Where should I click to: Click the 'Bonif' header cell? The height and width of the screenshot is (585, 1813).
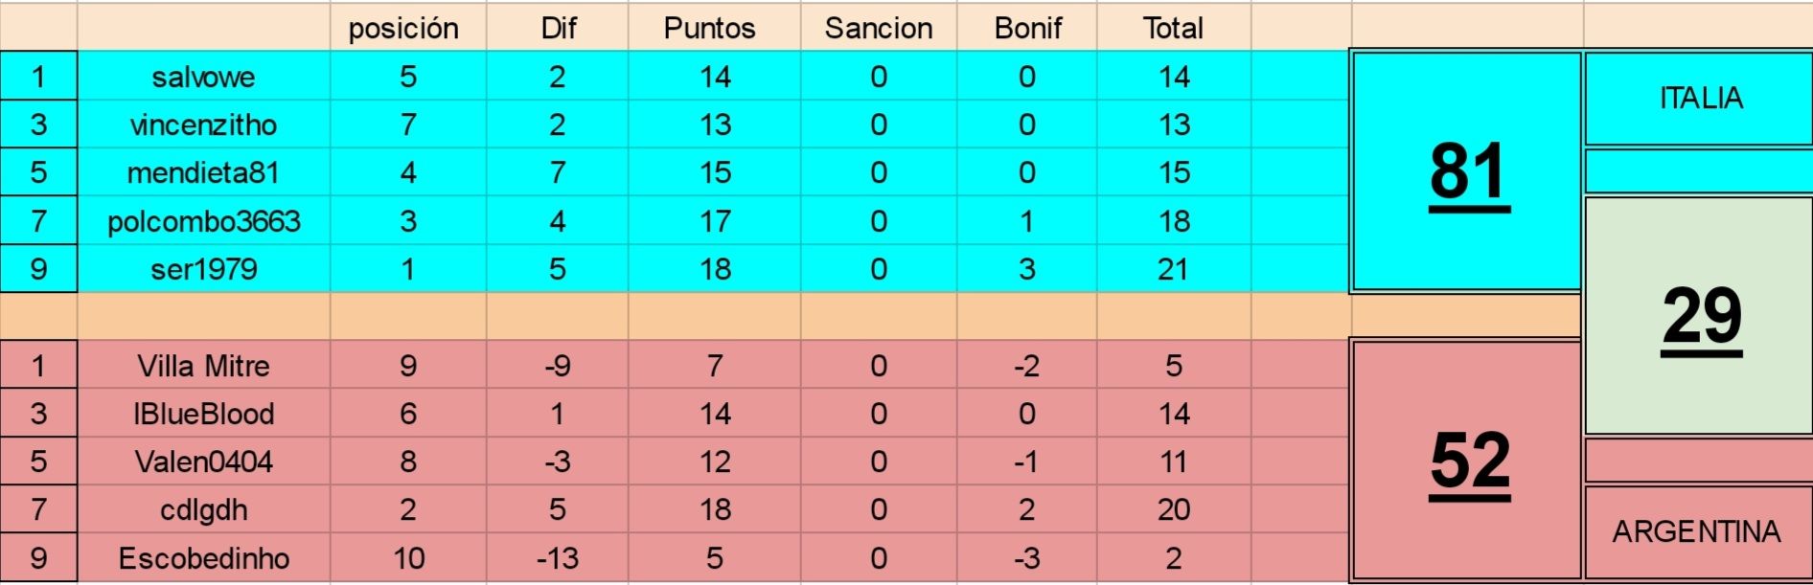(1027, 28)
